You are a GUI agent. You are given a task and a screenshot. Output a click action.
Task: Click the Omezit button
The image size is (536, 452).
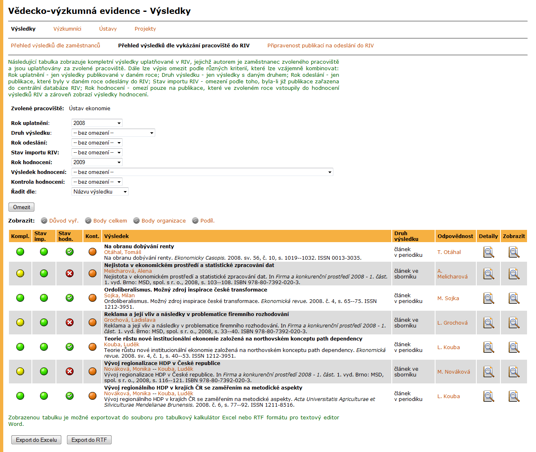coord(22,207)
